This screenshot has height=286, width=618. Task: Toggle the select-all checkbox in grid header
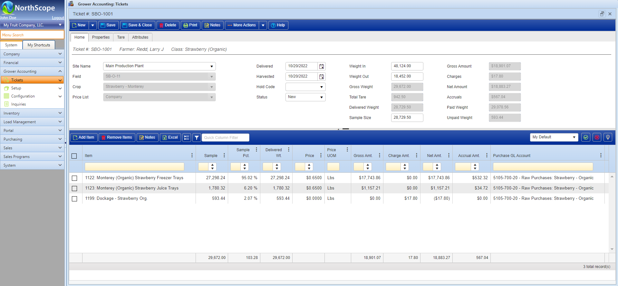click(74, 156)
